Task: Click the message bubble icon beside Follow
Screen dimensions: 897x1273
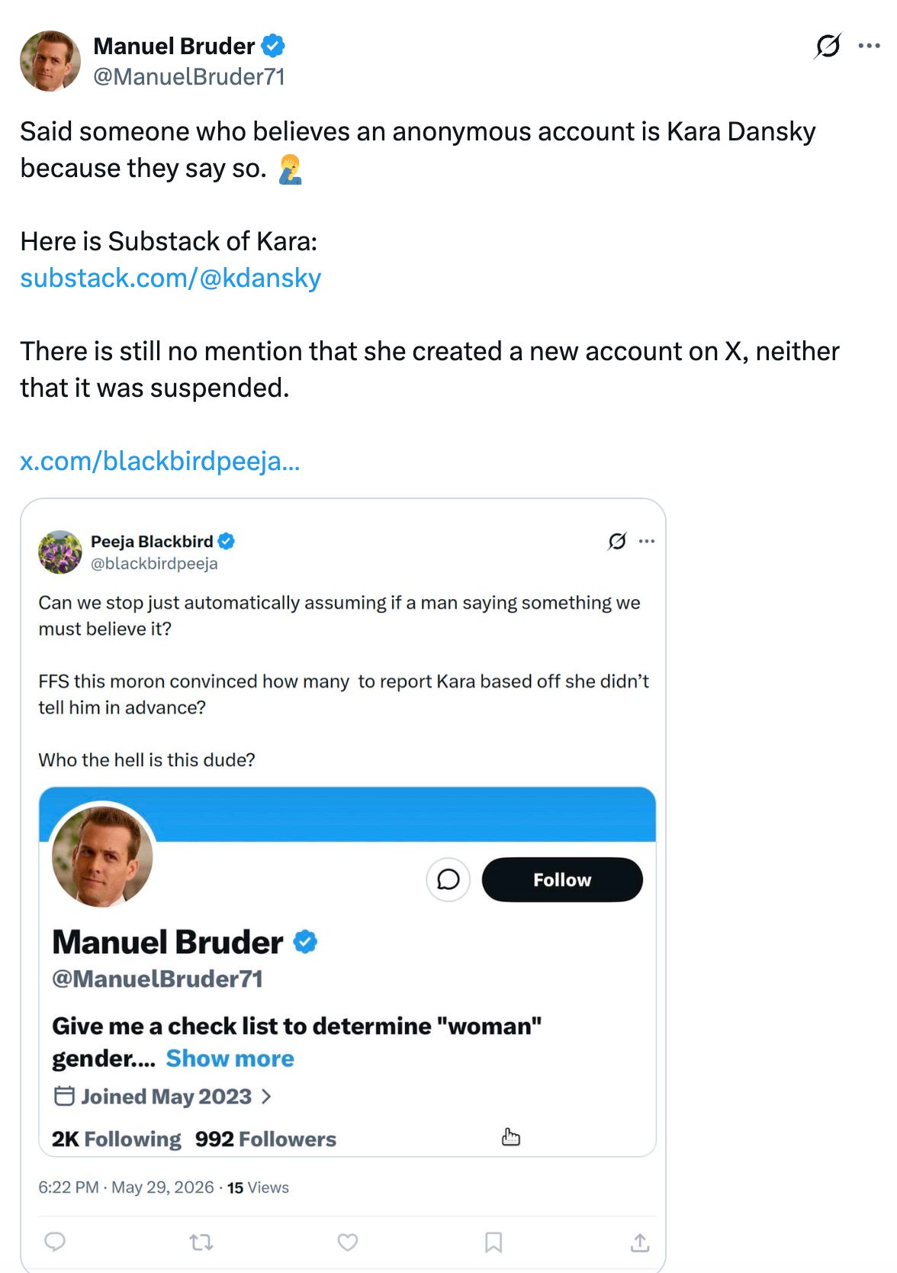Action: coord(448,879)
